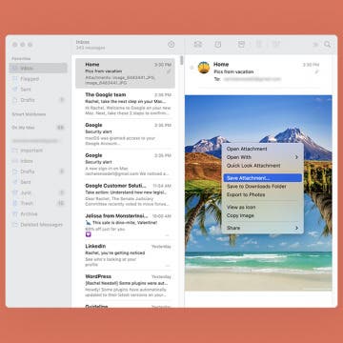Choose Save Attachment… in context menu
The width and height of the screenshot is (343, 343).
262,178
